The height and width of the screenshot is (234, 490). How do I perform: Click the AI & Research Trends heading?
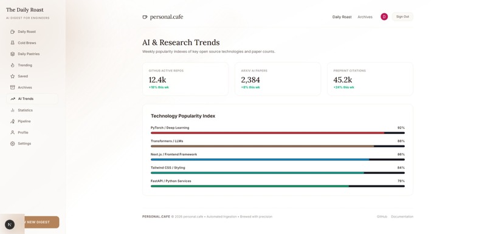(181, 42)
